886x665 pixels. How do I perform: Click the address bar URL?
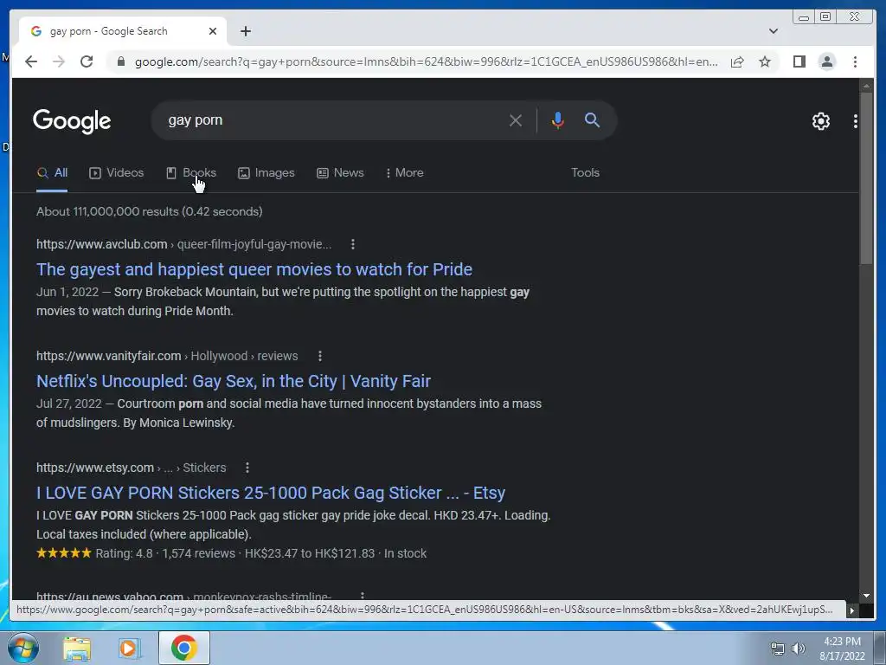[426, 61]
